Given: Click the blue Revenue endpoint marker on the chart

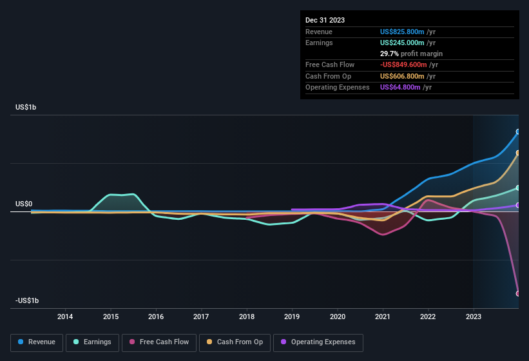Looking at the screenshot, I should point(518,132).
